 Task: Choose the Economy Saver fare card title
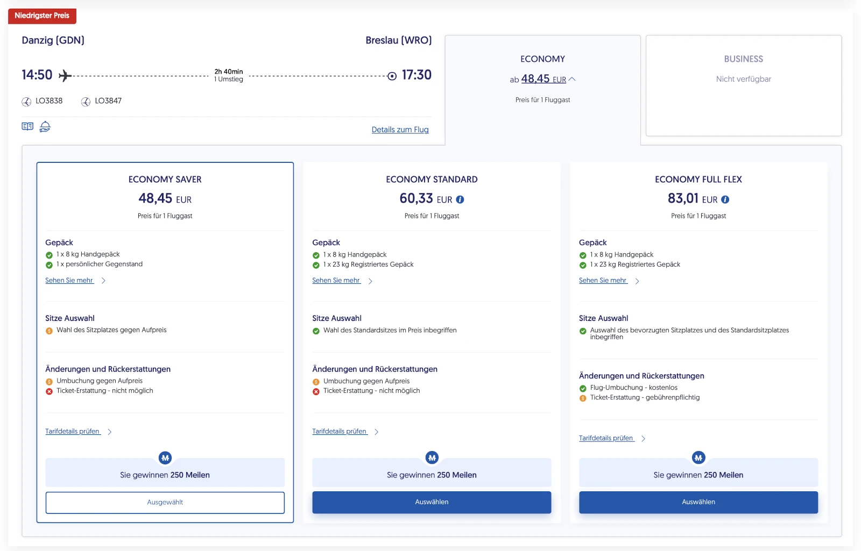[x=165, y=180]
